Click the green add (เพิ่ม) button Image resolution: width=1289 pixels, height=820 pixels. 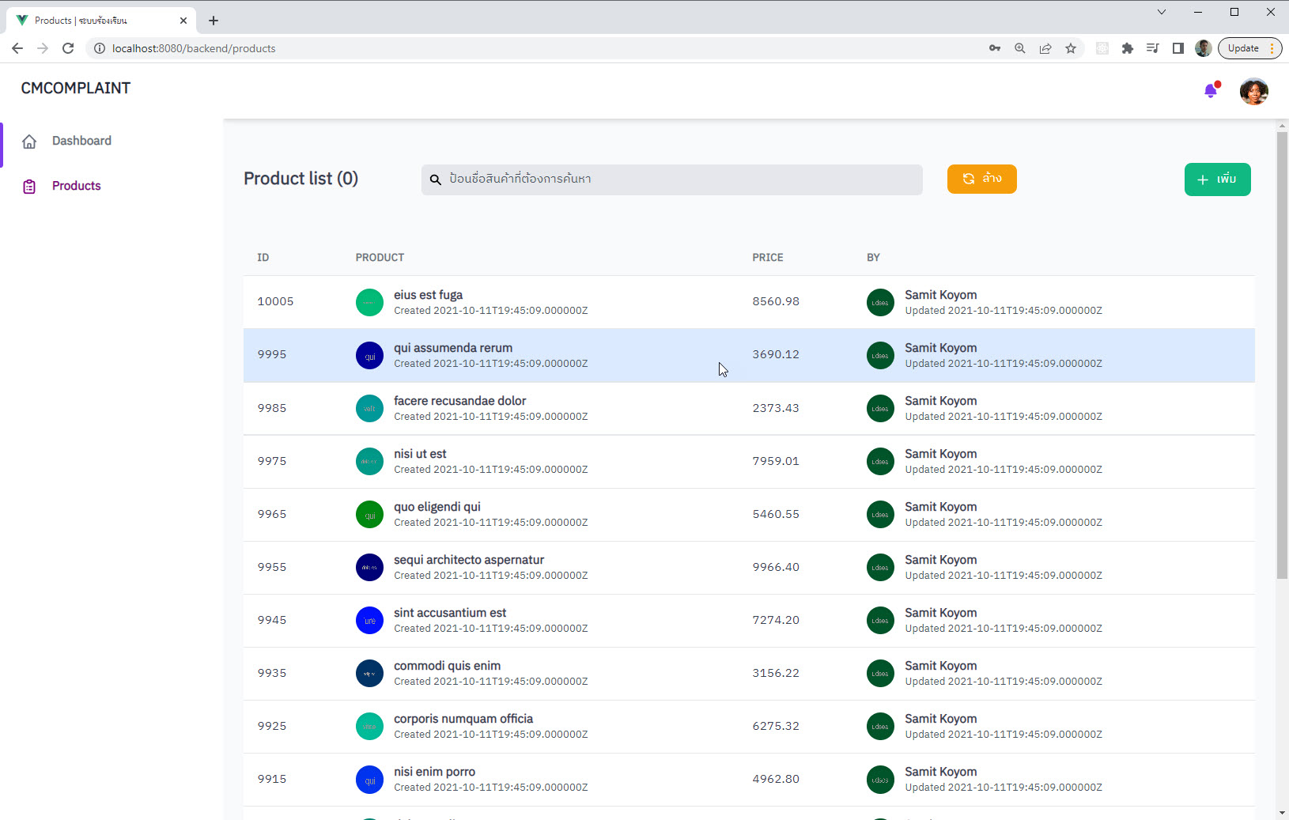coord(1217,179)
